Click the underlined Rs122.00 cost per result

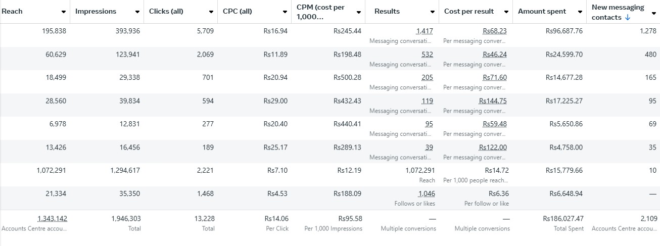coord(493,147)
